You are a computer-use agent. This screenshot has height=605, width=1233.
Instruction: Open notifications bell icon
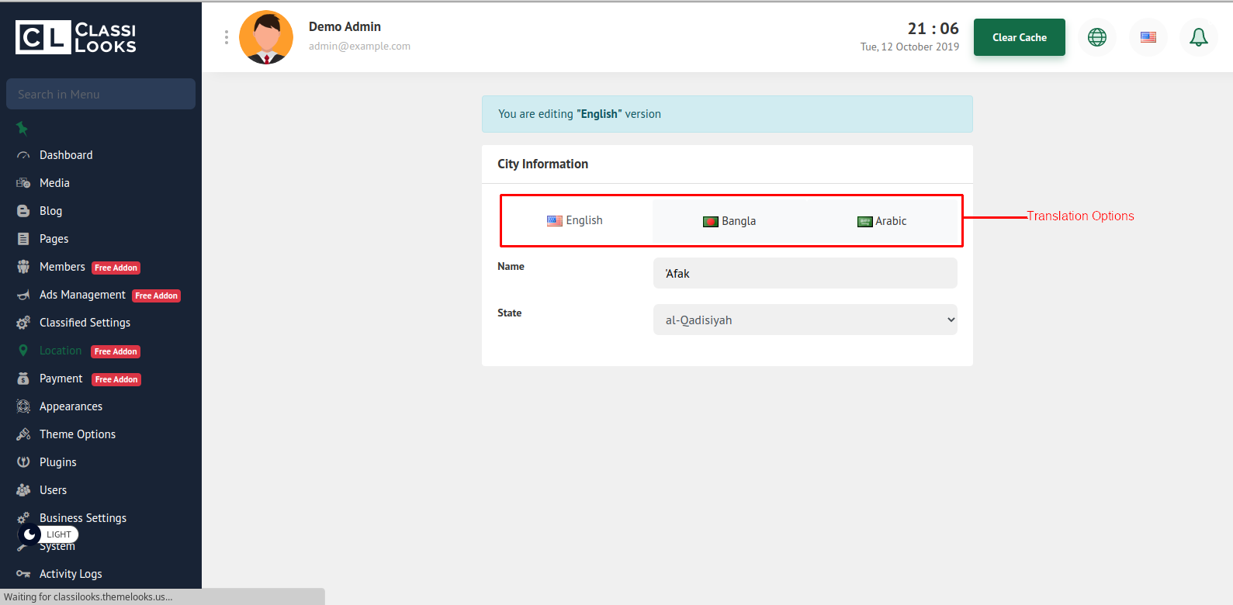click(x=1198, y=37)
